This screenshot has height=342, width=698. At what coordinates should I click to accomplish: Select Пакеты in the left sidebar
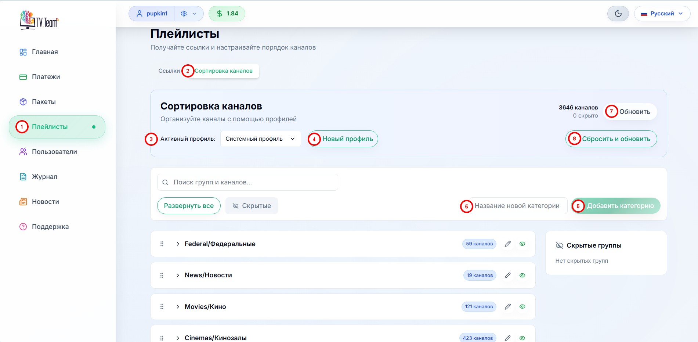coord(44,102)
